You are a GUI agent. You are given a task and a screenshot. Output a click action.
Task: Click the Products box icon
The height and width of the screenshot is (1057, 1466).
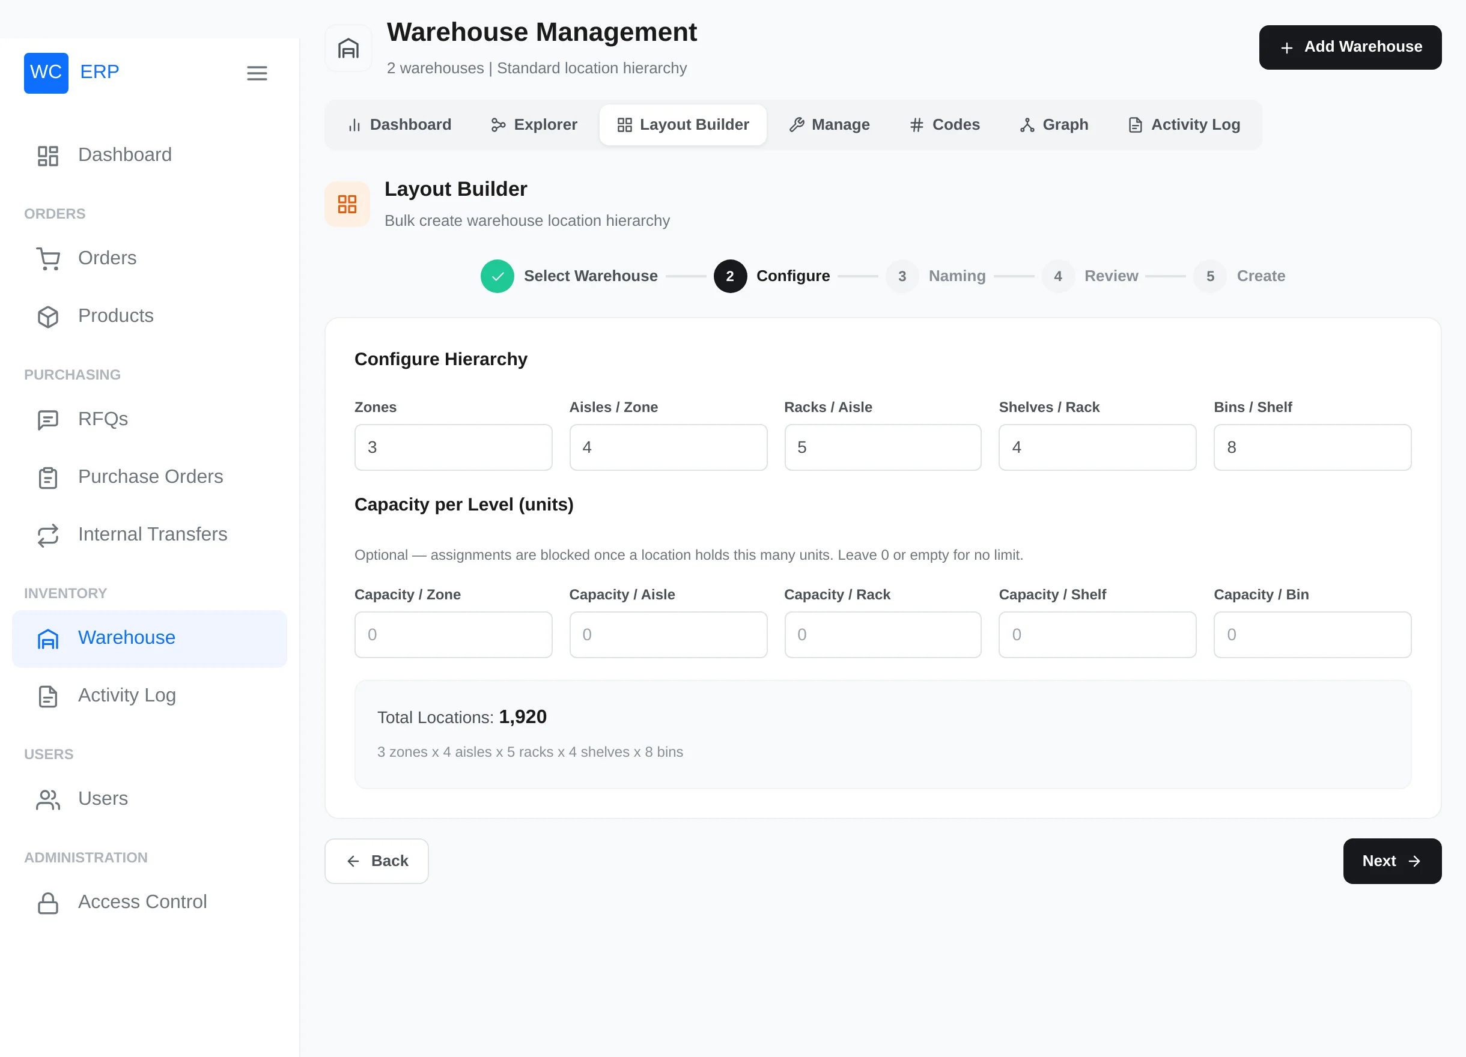pos(48,316)
